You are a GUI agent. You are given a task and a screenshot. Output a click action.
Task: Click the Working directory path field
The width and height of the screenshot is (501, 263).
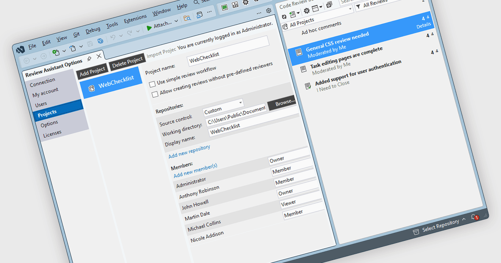click(235, 116)
